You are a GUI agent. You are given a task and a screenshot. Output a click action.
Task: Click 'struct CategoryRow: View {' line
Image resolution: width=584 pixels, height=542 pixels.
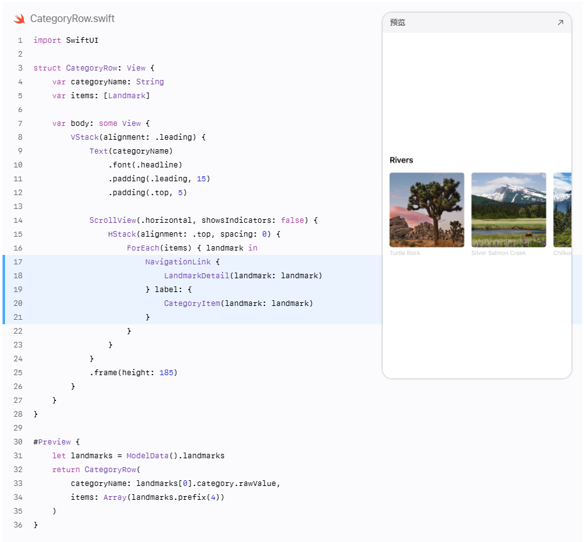coord(94,68)
